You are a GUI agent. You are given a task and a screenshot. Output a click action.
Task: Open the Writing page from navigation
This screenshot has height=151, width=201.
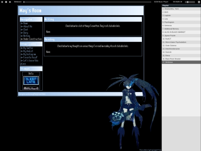tap(26, 36)
